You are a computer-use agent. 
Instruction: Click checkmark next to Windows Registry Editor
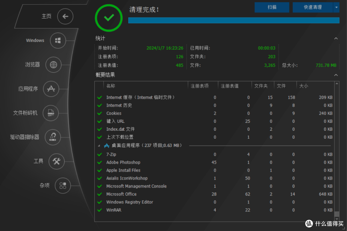(x=100, y=202)
